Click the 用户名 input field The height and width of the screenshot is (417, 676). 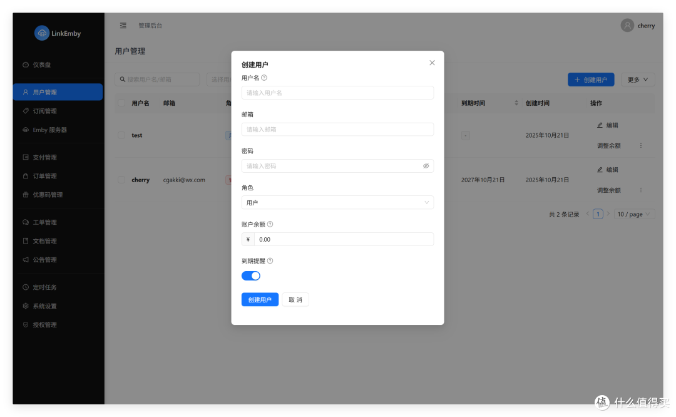337,93
